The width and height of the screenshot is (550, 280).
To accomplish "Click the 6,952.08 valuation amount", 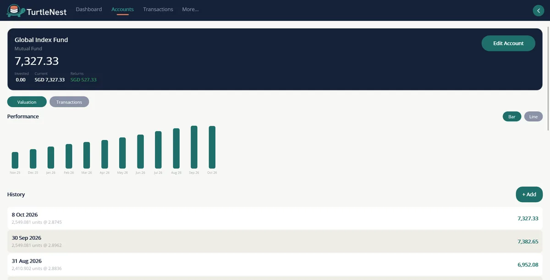I will click(528, 264).
